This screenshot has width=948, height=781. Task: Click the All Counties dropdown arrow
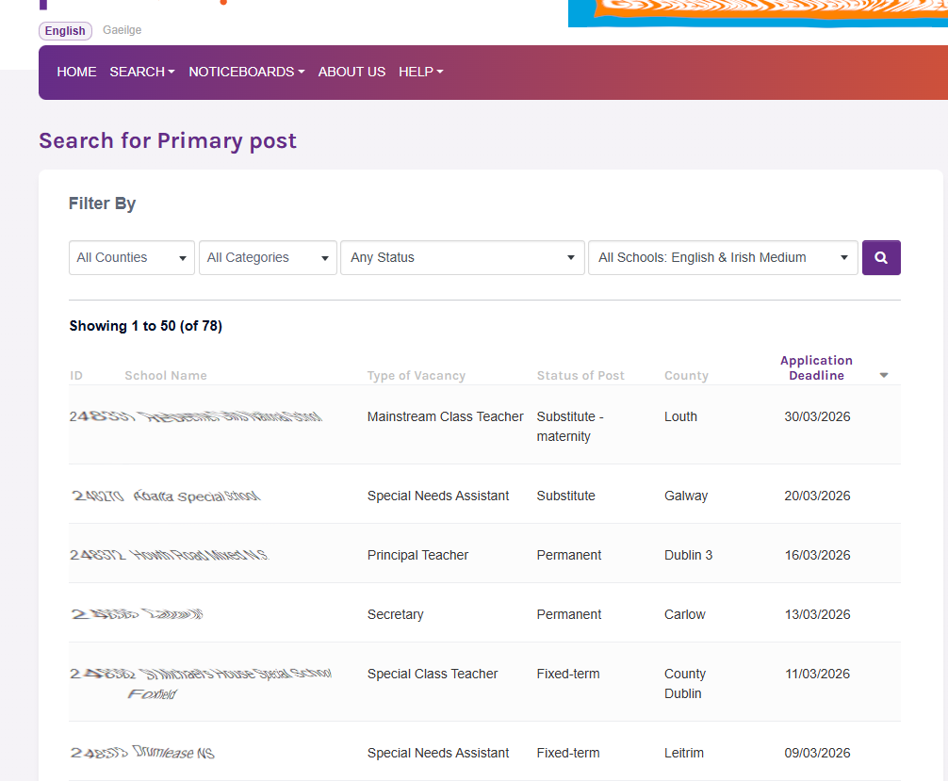183,257
